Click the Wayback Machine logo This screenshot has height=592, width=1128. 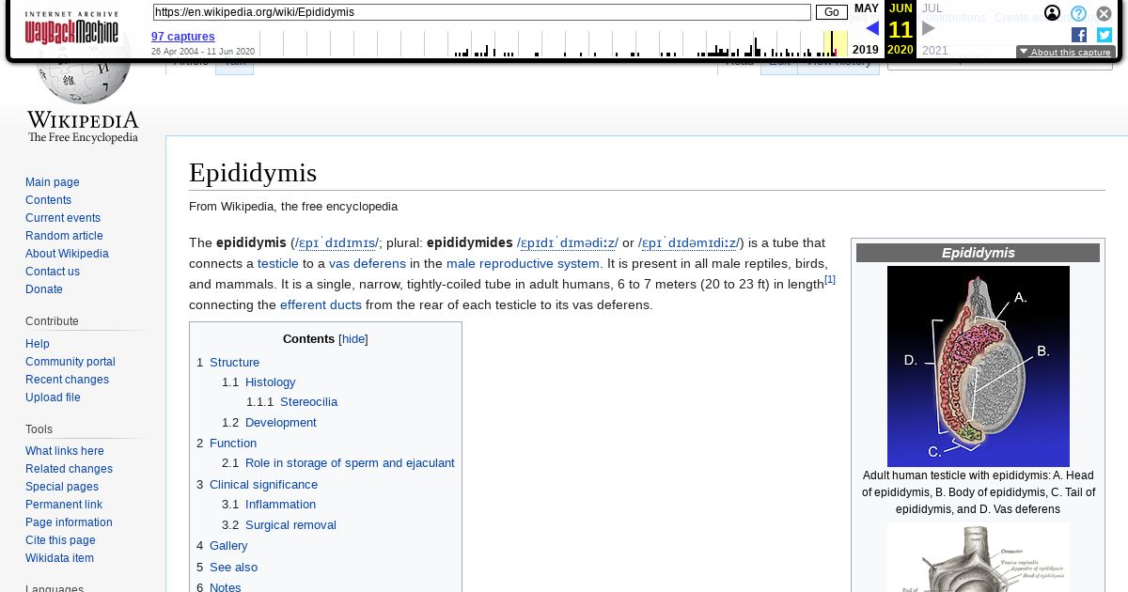pos(71,28)
